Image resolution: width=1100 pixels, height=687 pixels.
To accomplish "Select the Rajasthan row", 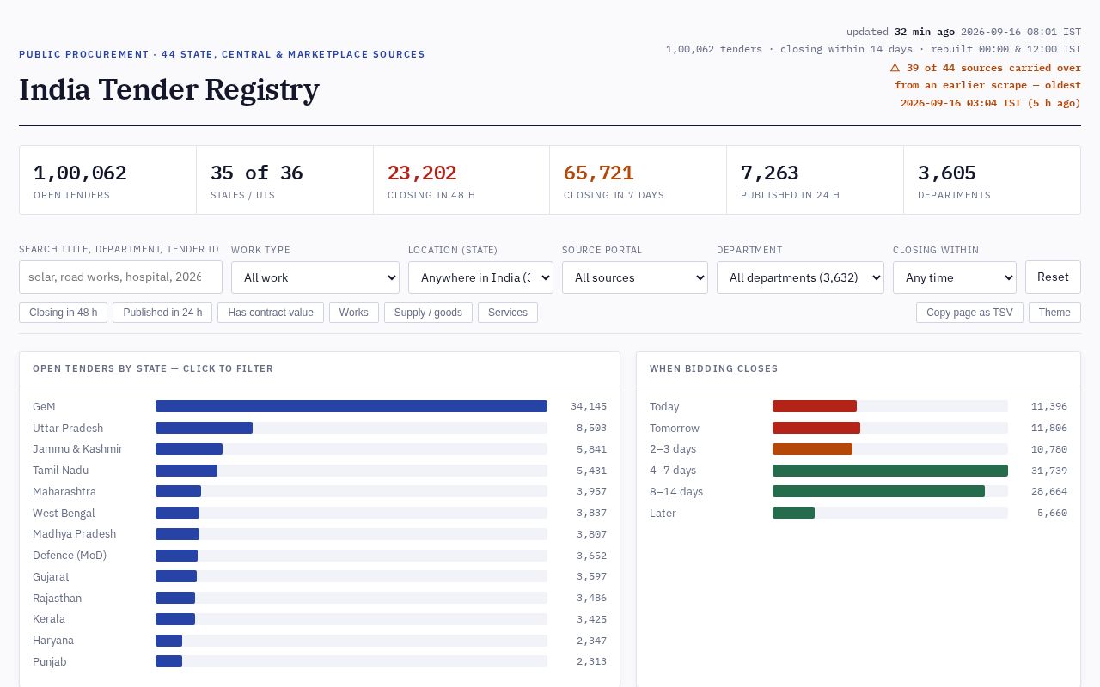I will pyautogui.click(x=320, y=598).
